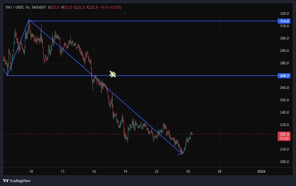Select the 314.0 blue price label
This screenshot has height=186, width=296.
pos(284,21)
